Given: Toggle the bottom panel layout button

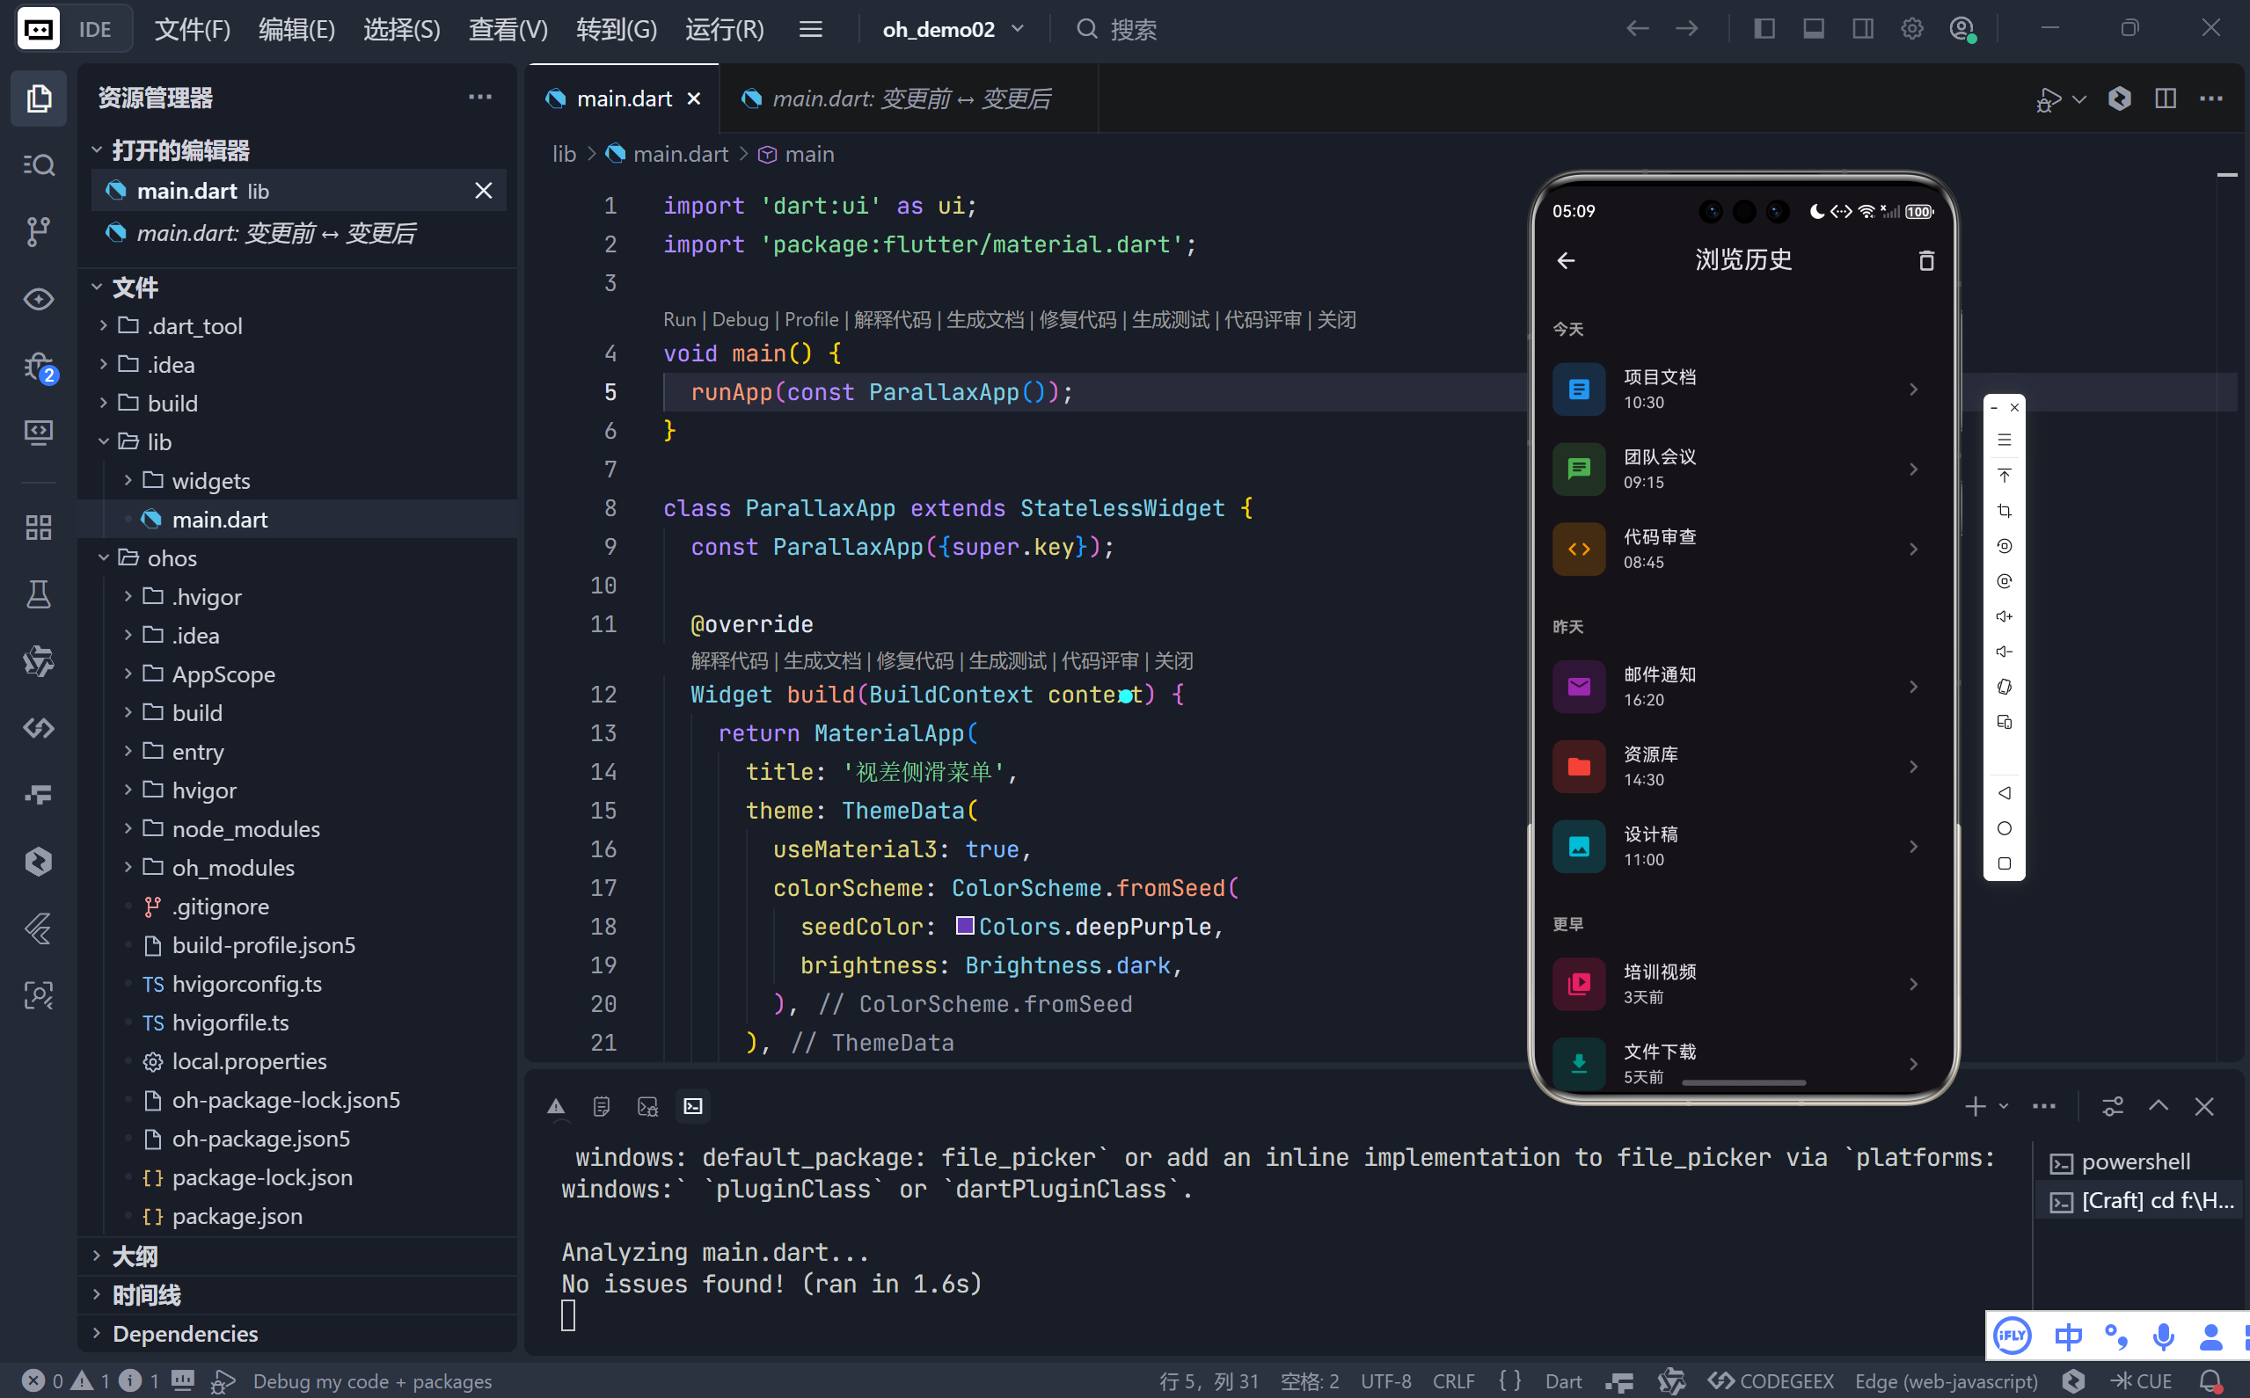Looking at the screenshot, I should [1814, 29].
